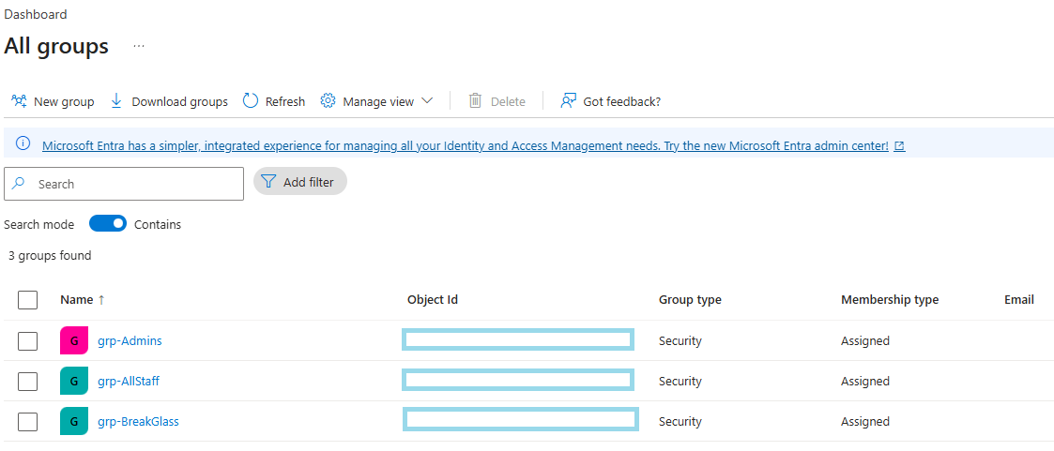Image resolution: width=1054 pixels, height=451 pixels.
Task: Open the ellipsis menu next to All groups
Action: click(139, 46)
